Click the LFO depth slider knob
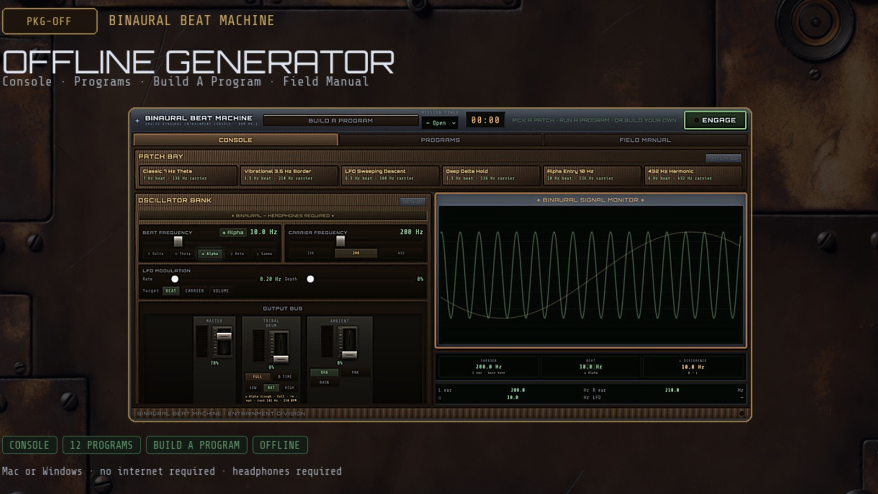 (x=310, y=279)
